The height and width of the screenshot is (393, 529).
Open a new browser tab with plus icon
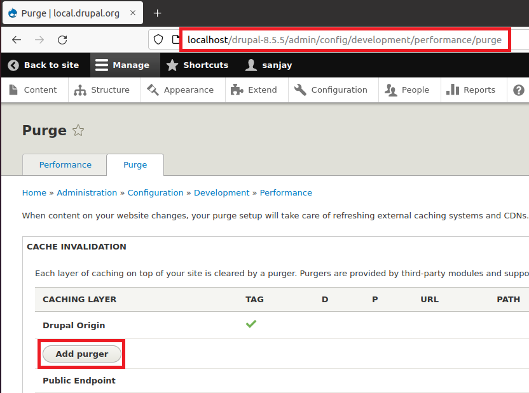[x=158, y=13]
